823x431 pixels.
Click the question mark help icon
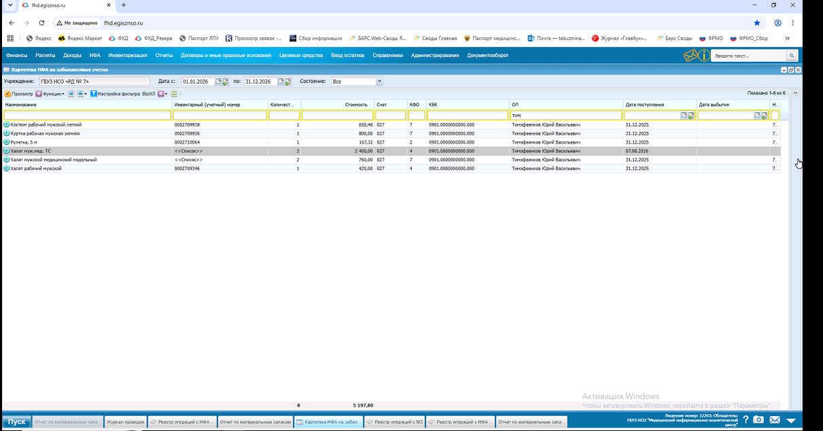point(746,420)
